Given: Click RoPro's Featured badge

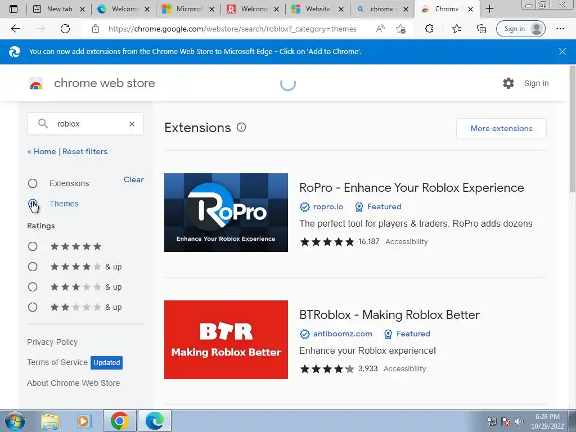Looking at the screenshot, I should (x=379, y=207).
